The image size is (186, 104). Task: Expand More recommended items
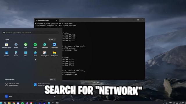[x=53, y=79]
